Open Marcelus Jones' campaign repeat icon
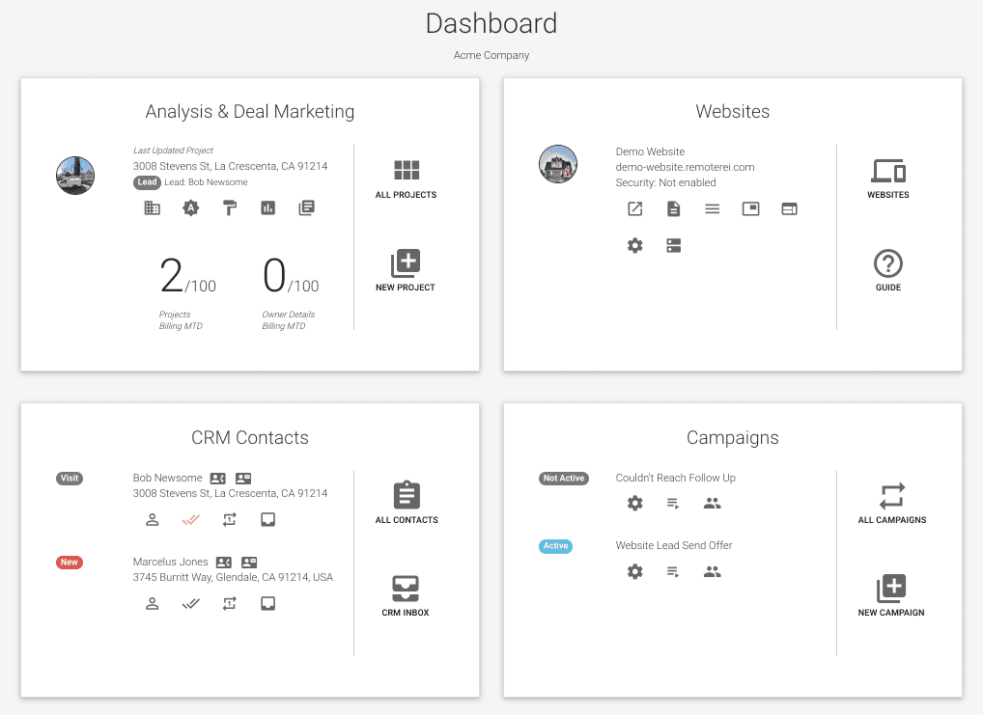The image size is (983, 715). [230, 603]
